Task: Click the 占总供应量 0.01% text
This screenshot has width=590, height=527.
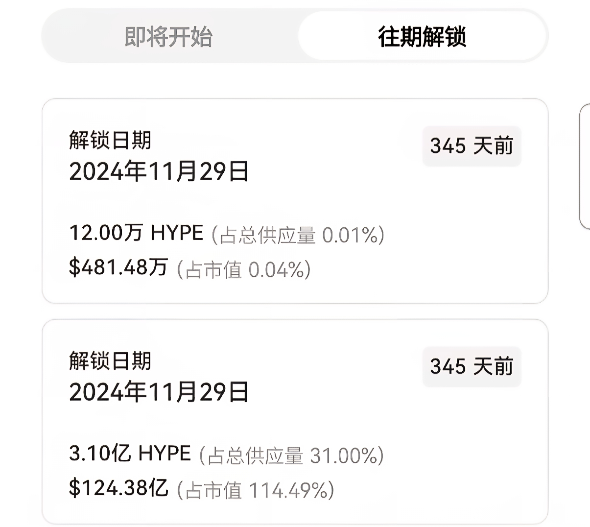Action: click(298, 235)
